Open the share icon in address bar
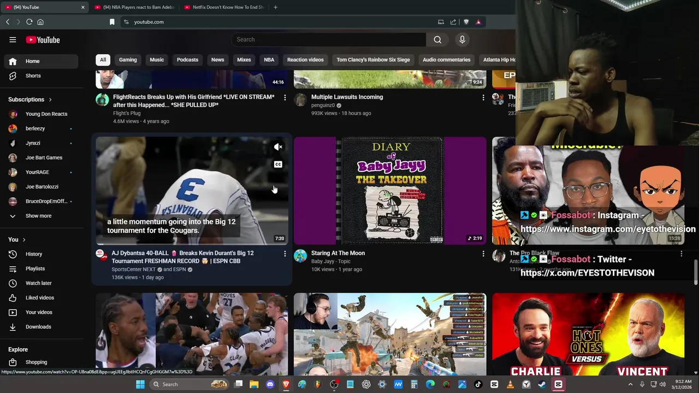 (453, 22)
